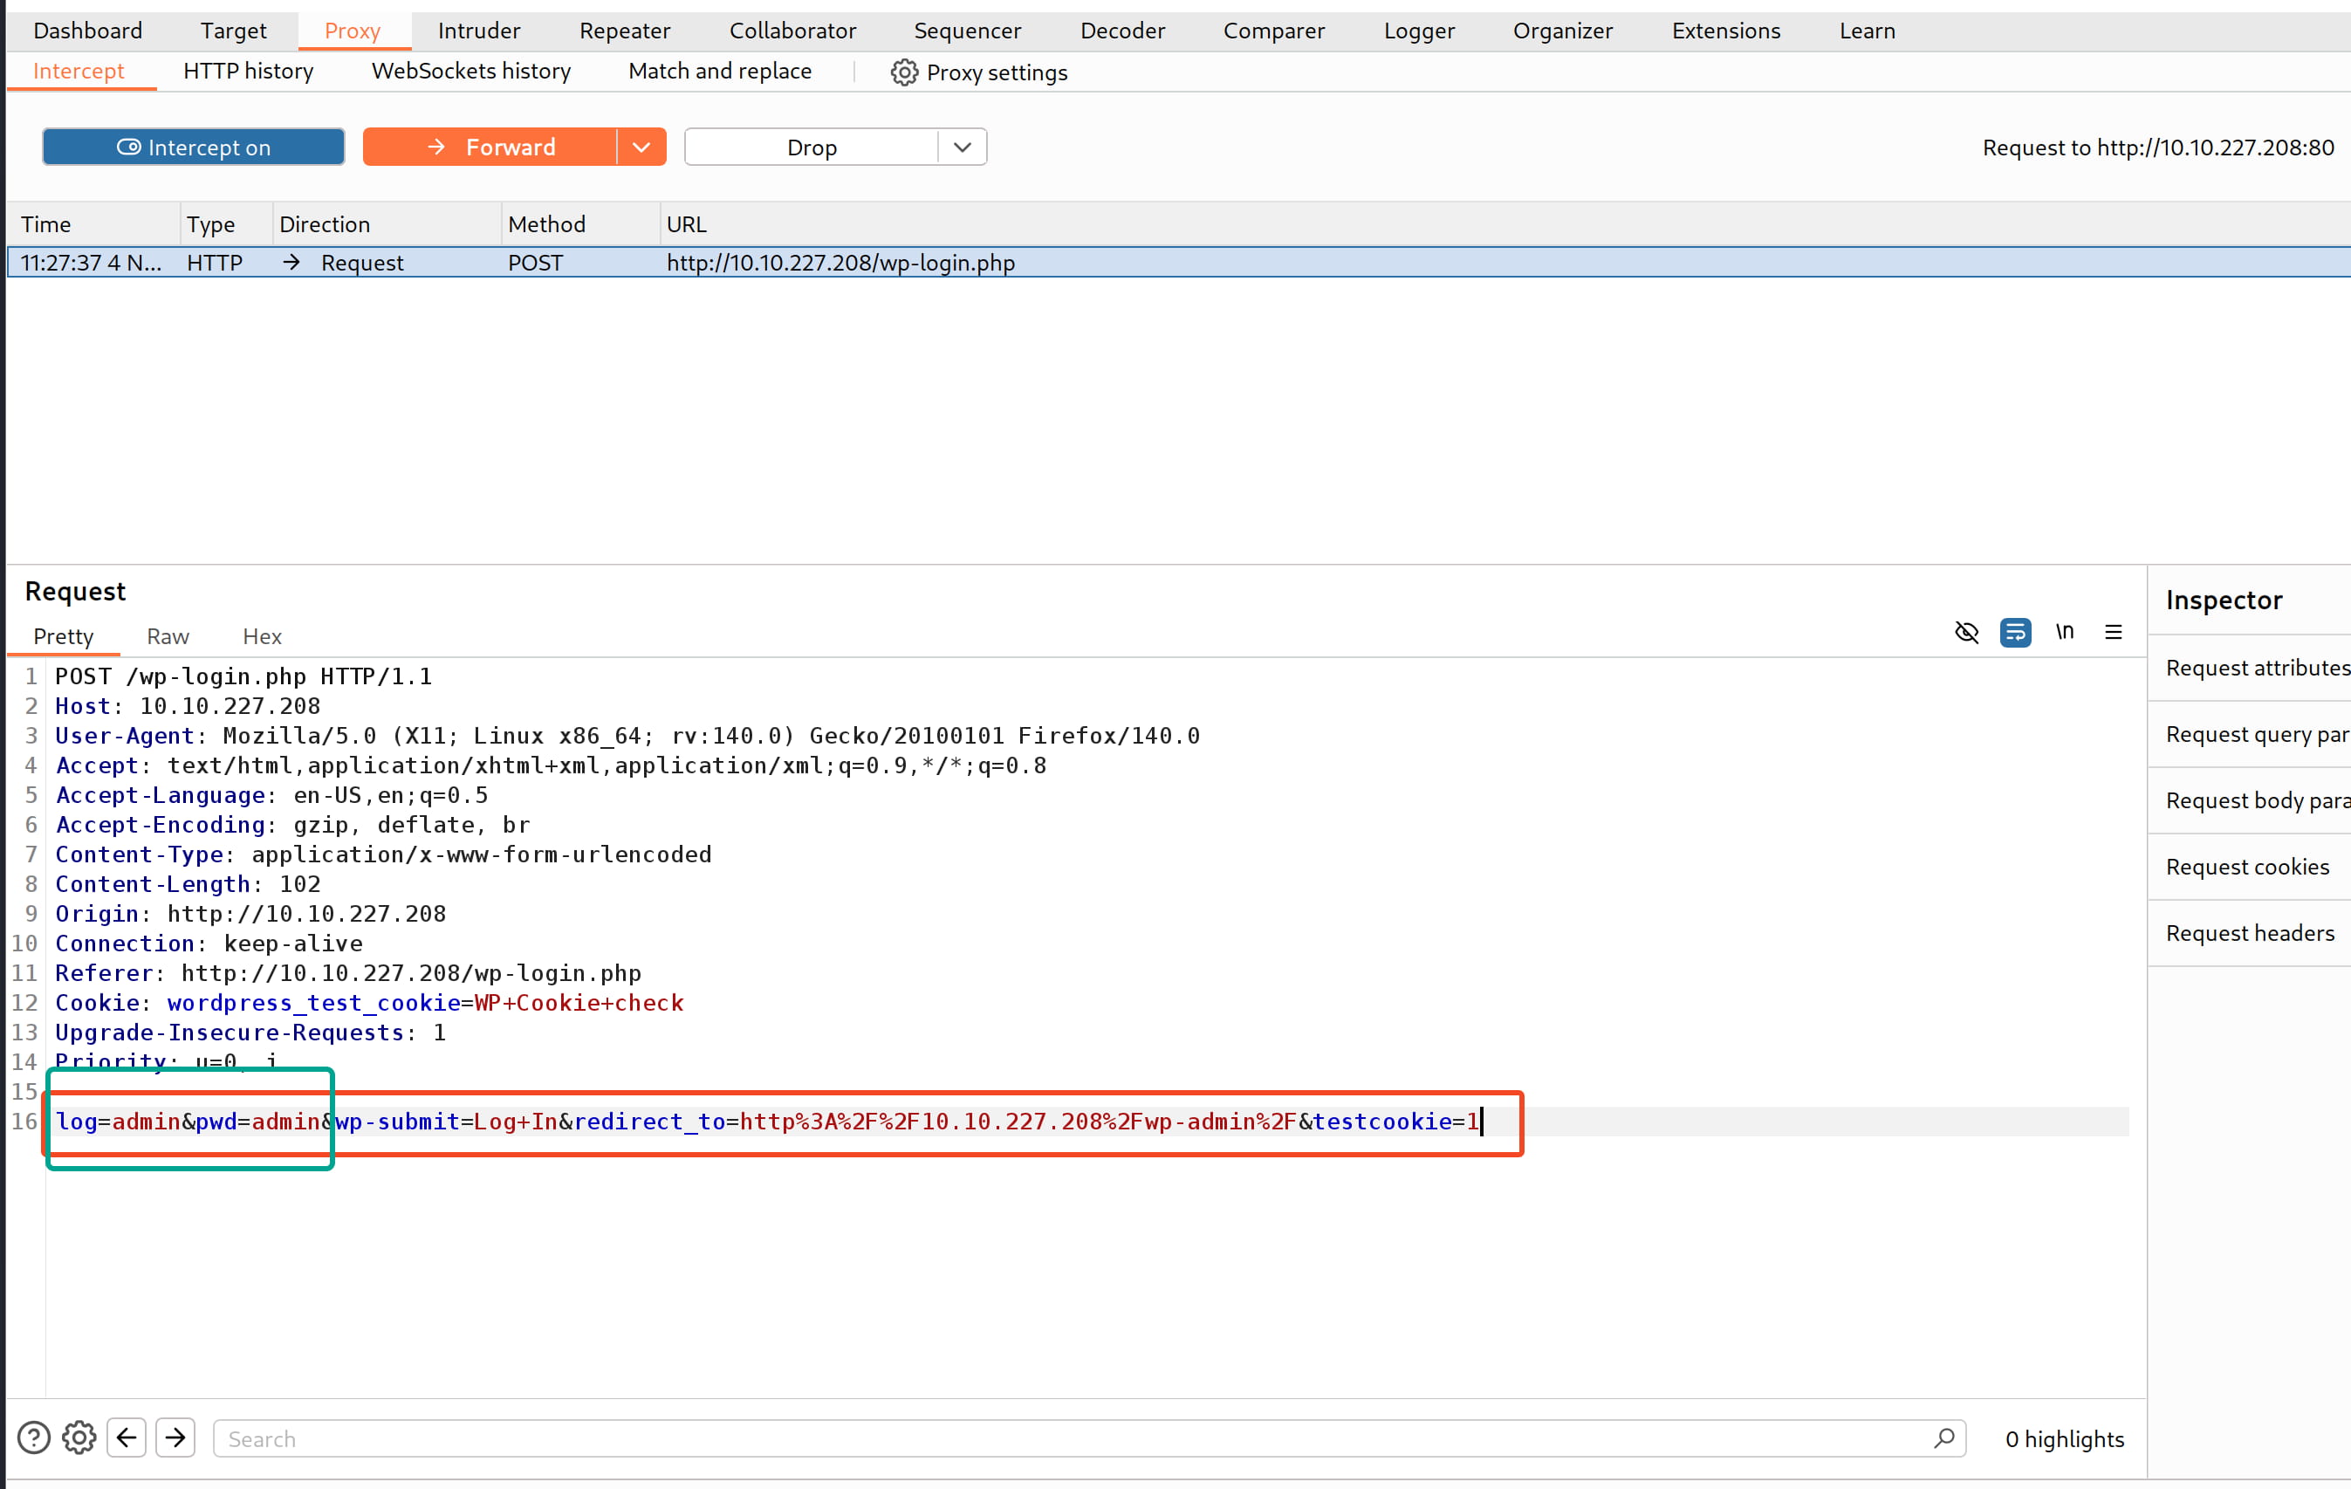Viewport: 2351px width, 1489px height.
Task: Click the magnifier icon in search bar
Action: coord(1943,1438)
